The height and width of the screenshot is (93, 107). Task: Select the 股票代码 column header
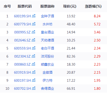[24, 6]
